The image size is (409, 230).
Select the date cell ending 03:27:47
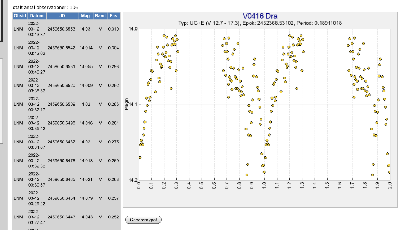click(x=37, y=217)
